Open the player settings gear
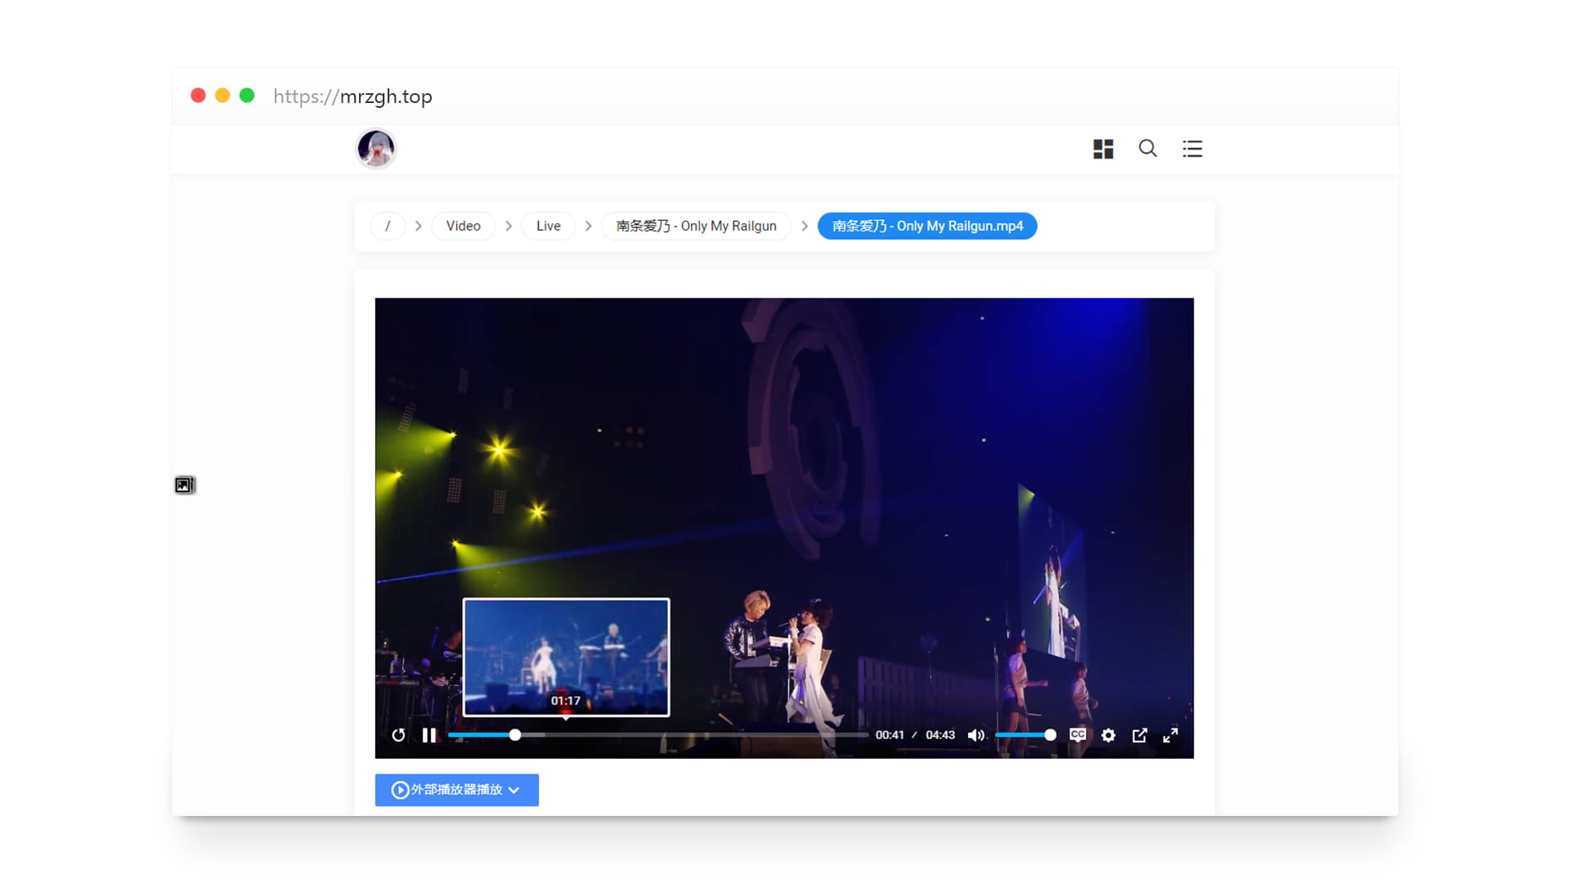This screenshot has width=1570, height=883. click(x=1108, y=735)
